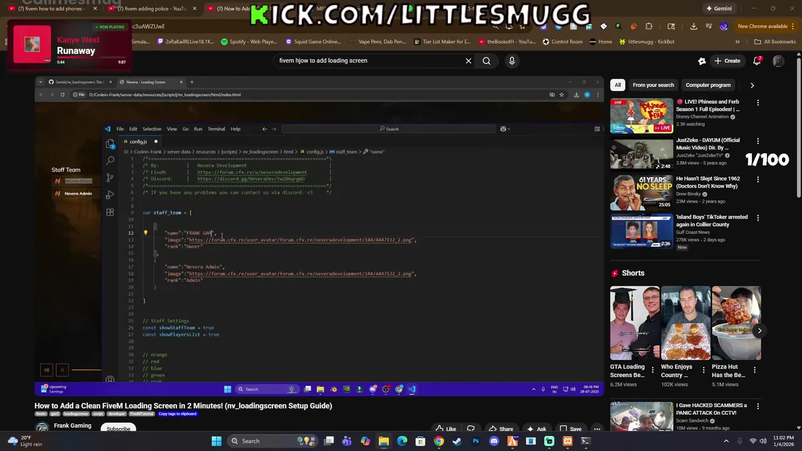This screenshot has width=802, height=451.
Task: Clear the YouTube search box with X
Action: tap(468, 61)
